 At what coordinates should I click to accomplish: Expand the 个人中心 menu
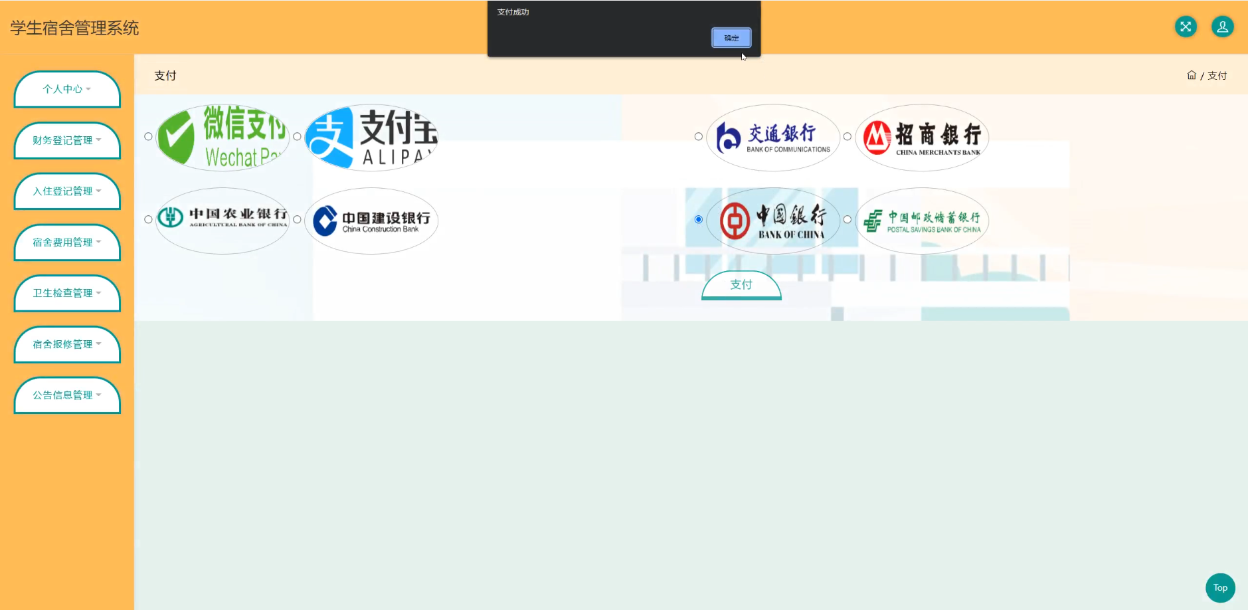(x=67, y=89)
